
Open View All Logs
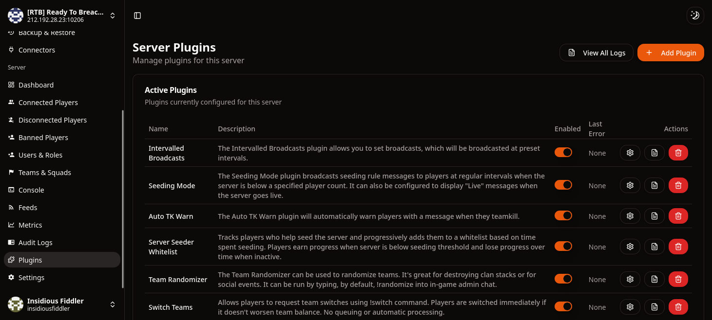(x=596, y=53)
